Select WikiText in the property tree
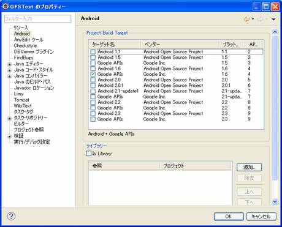The image size is (282, 227). click(23, 106)
